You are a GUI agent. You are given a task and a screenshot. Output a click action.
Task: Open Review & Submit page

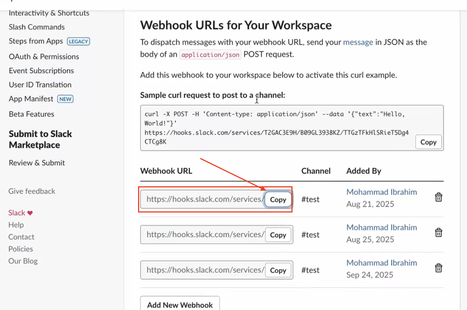click(x=37, y=163)
